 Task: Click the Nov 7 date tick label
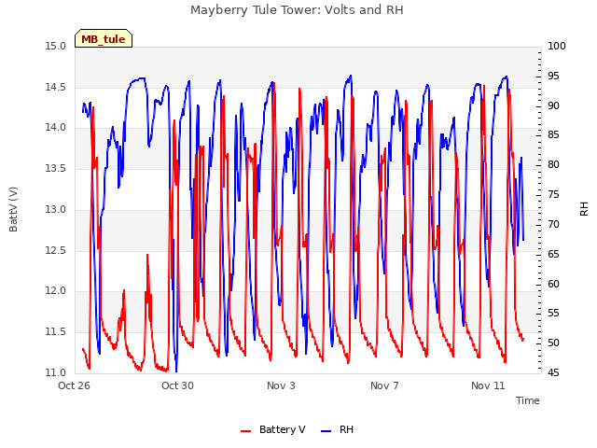tap(384, 385)
